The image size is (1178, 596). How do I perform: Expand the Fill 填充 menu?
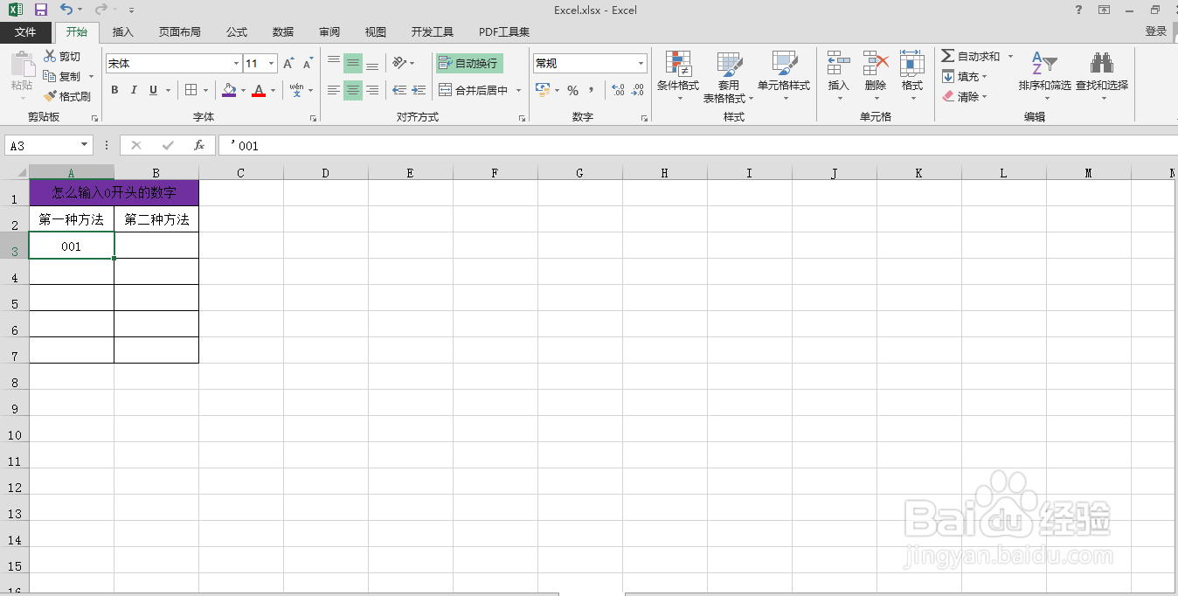click(965, 76)
